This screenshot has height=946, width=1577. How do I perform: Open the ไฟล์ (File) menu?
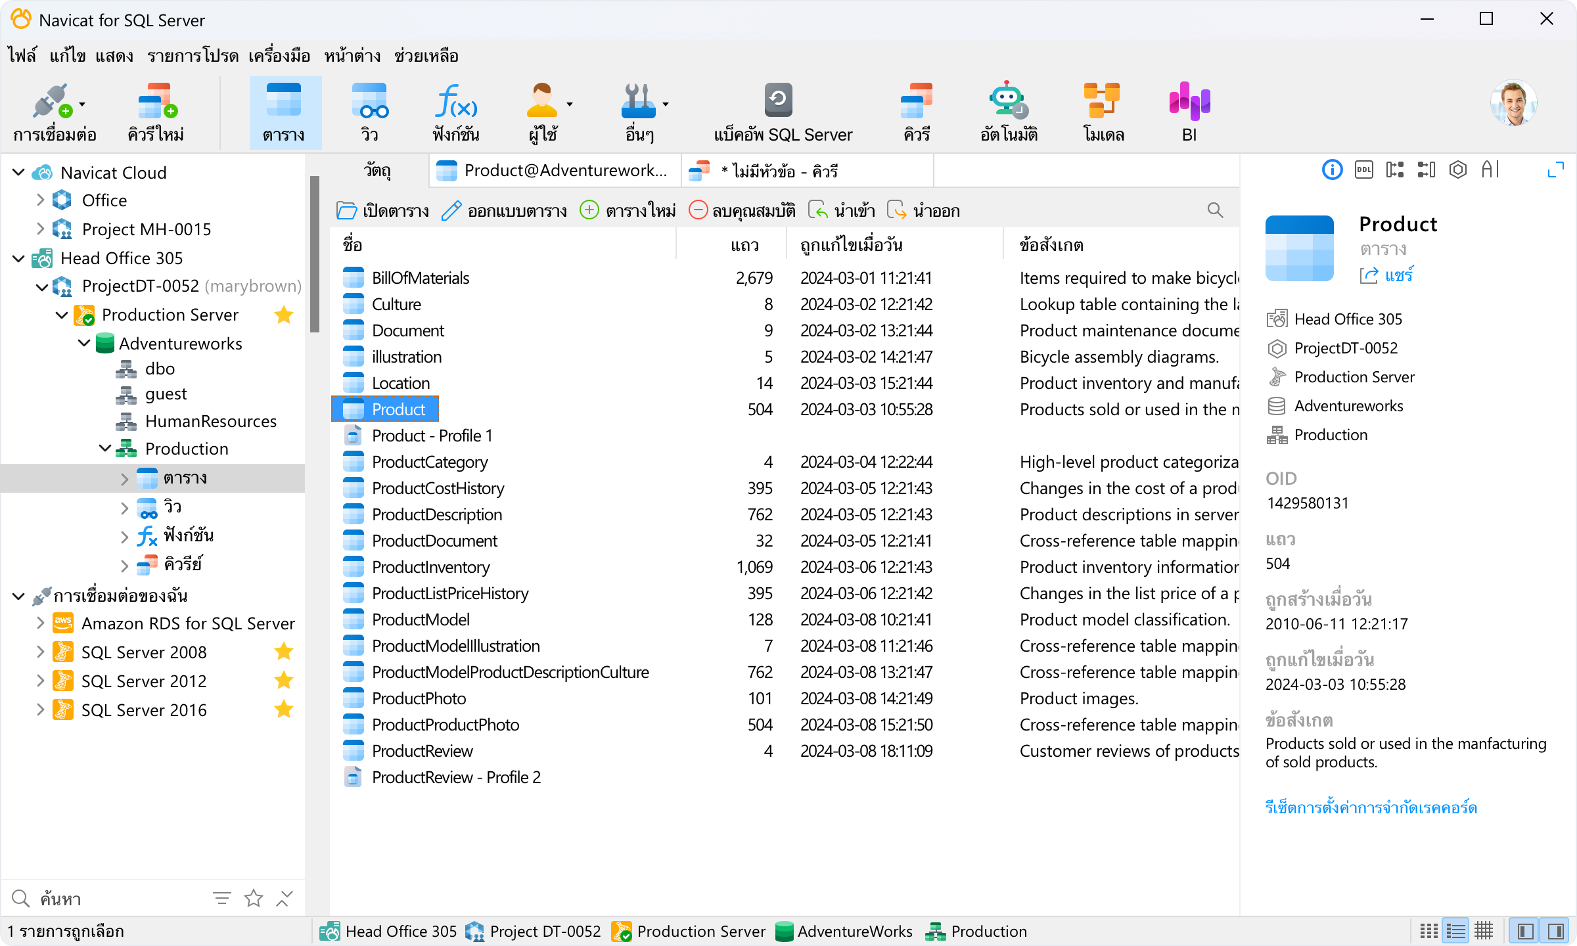coord(22,56)
